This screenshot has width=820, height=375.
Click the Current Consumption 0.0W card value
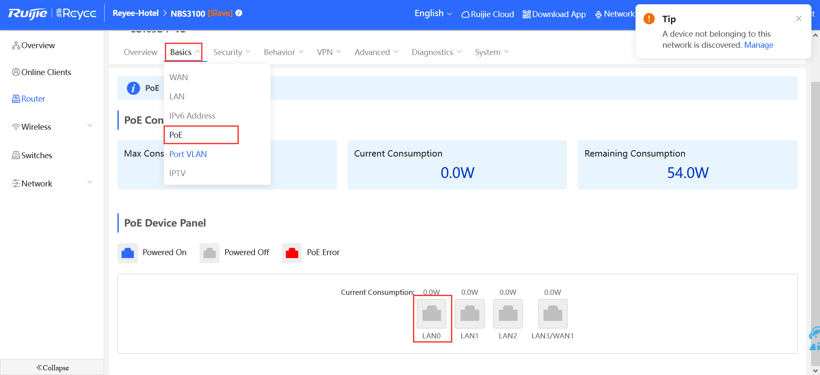tap(457, 173)
